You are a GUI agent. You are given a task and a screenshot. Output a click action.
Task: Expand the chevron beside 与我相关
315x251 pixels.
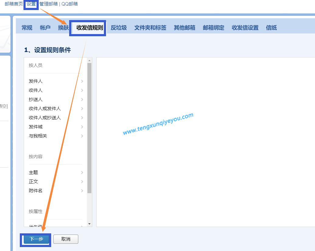[82, 136]
